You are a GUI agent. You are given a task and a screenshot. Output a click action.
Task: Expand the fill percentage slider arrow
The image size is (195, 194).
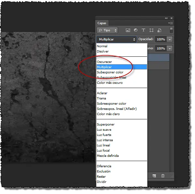(x=170, y=49)
